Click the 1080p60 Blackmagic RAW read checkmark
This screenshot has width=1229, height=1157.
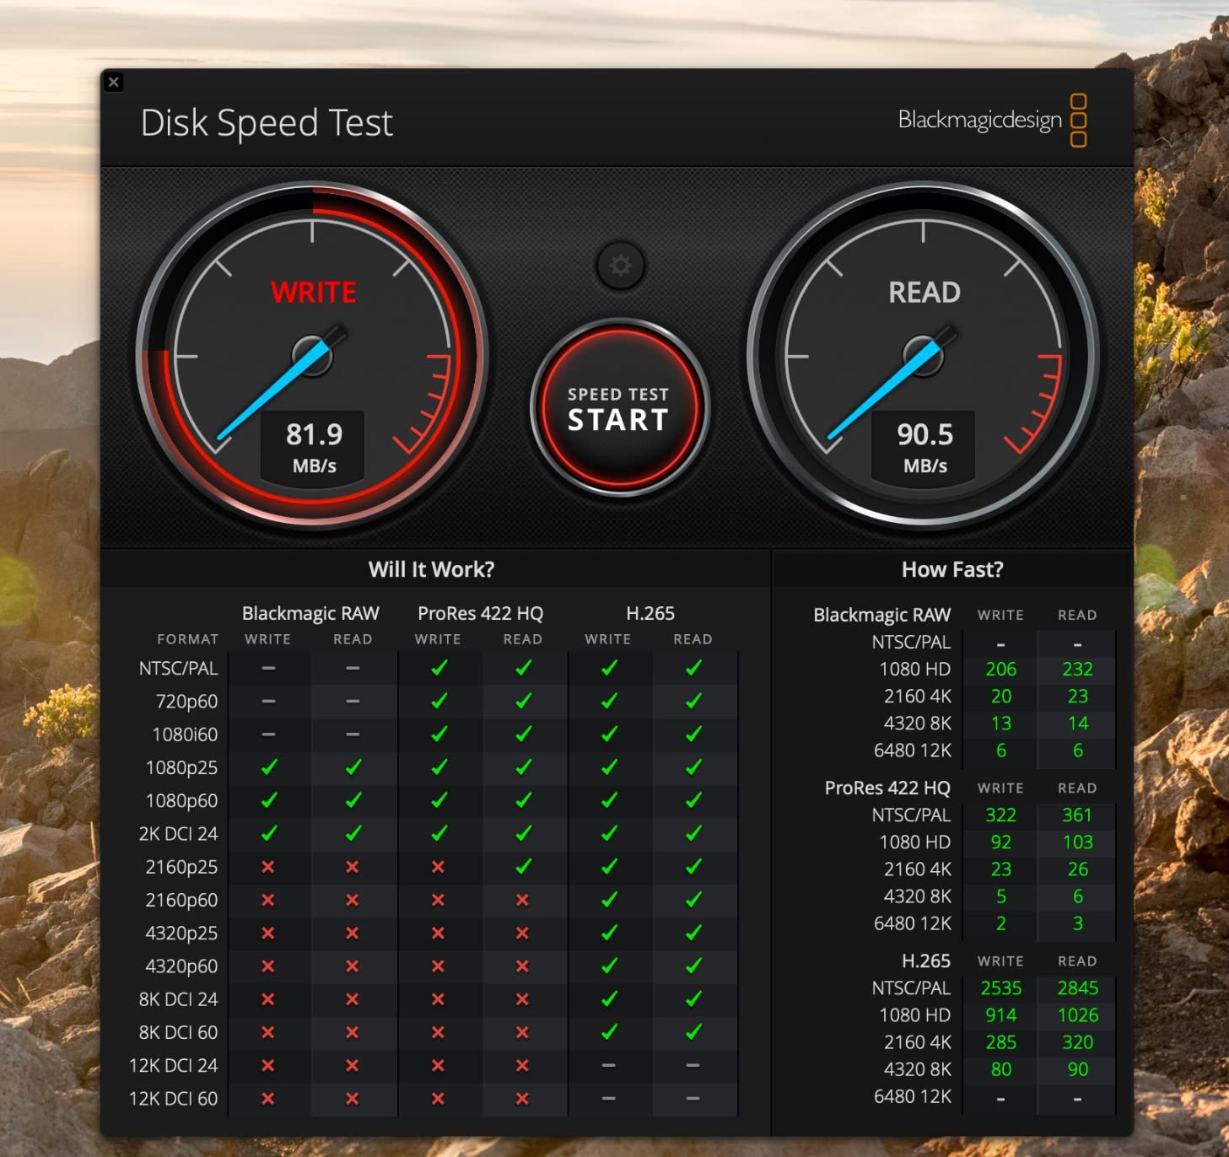353,800
